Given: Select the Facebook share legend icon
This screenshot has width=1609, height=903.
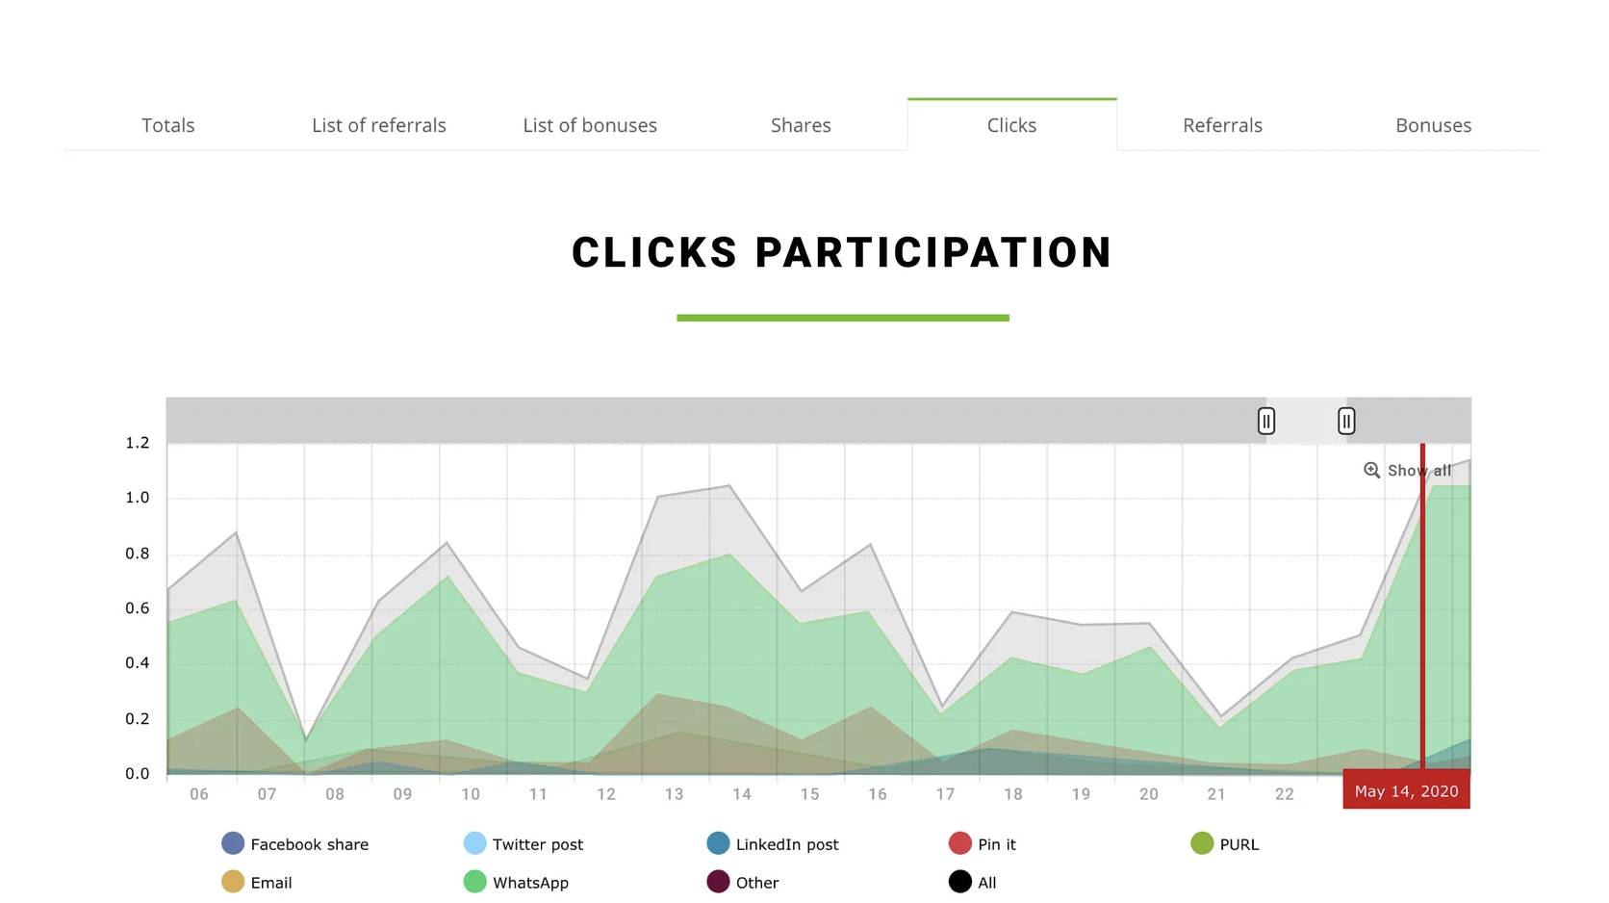Looking at the screenshot, I should click(232, 842).
